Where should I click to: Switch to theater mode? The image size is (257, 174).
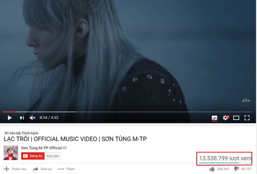236,118
